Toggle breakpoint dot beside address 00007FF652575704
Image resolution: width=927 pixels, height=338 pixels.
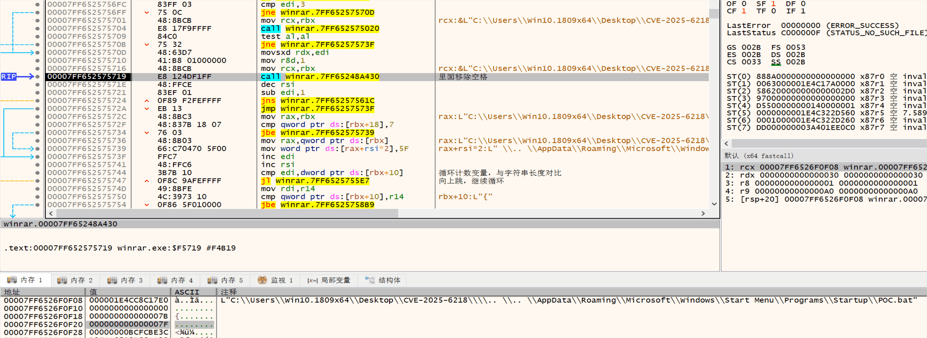[x=37, y=29]
